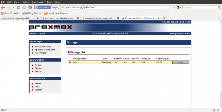
Task: Click the Home link in Proxmox header
Action: point(32,33)
